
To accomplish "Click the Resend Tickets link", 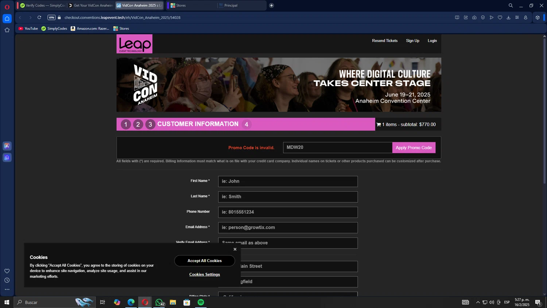I will [x=385, y=41].
